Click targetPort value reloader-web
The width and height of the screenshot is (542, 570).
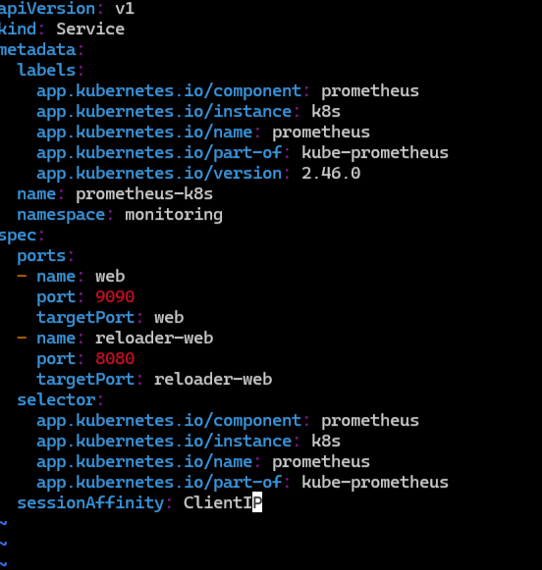(x=213, y=380)
